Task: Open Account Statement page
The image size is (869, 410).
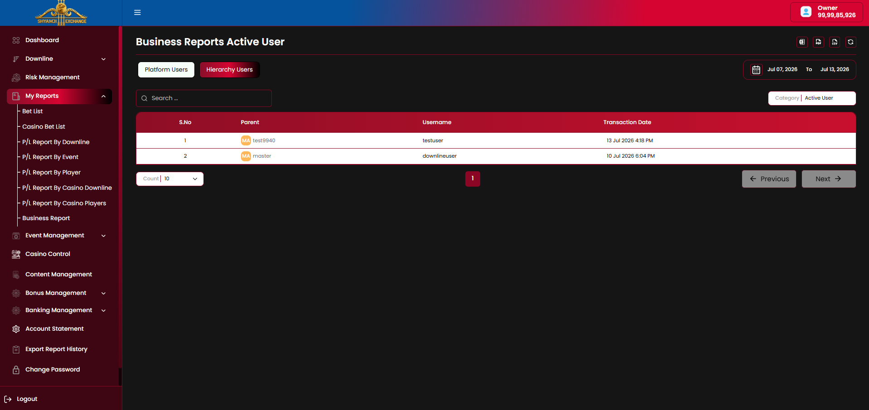Action: (x=54, y=329)
